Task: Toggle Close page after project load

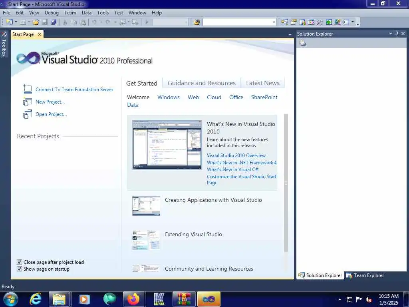Action: tap(19, 262)
